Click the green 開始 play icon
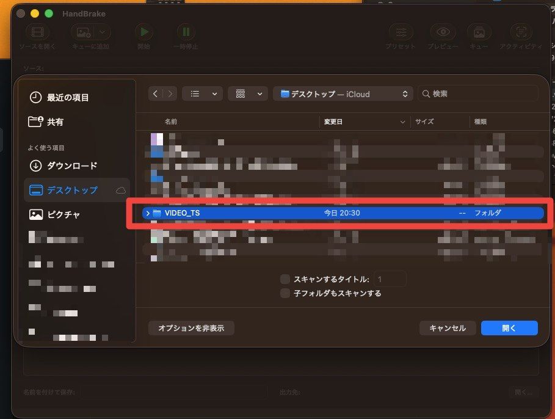The width and height of the screenshot is (555, 419). click(x=143, y=32)
